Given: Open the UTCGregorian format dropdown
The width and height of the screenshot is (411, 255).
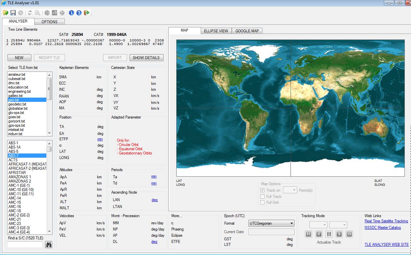Looking at the screenshot, I should coord(271,223).
